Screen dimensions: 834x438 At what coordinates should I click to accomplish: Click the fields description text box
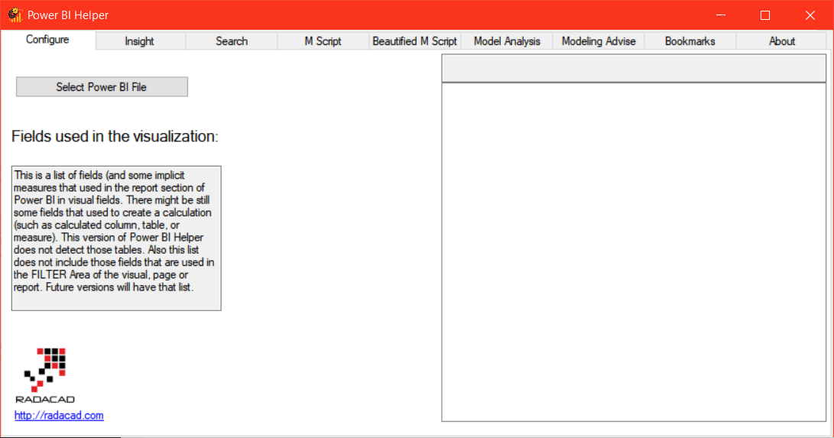pyautogui.click(x=116, y=238)
